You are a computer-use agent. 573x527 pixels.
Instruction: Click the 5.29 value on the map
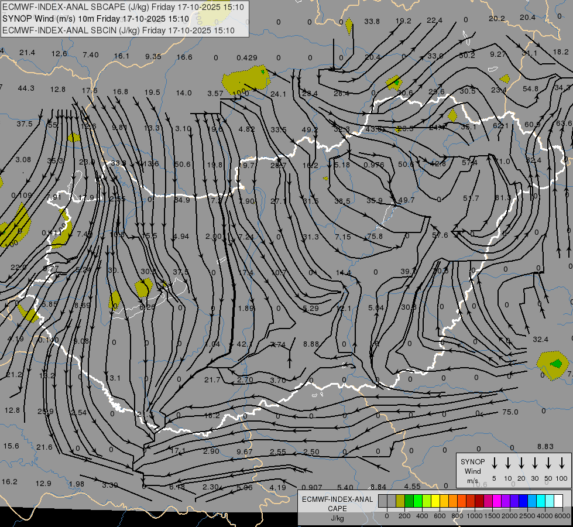(311, 309)
